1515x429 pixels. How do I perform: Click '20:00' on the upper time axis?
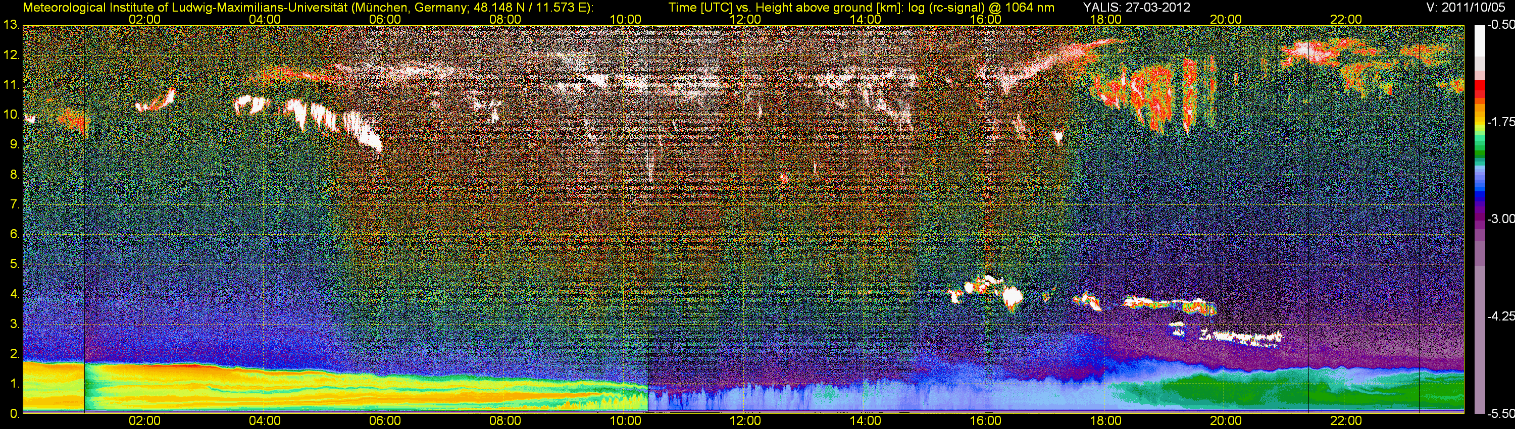tap(1226, 19)
